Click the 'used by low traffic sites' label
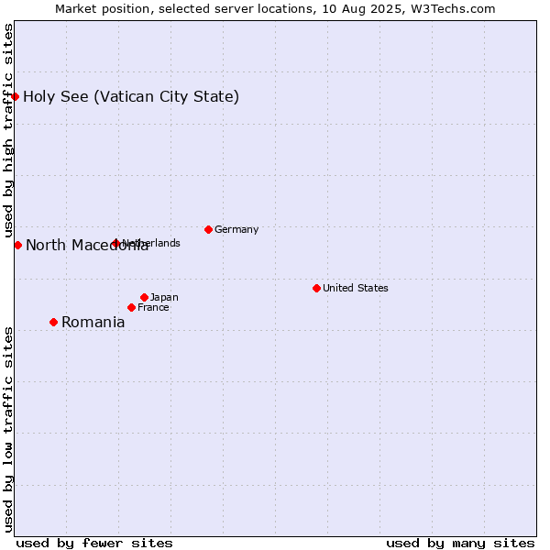The height and width of the screenshot is (550, 550). click(8, 430)
